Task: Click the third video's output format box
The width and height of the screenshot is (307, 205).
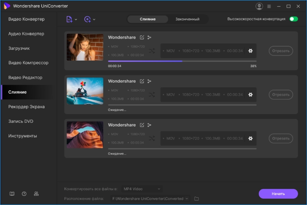Action: pos(208,138)
